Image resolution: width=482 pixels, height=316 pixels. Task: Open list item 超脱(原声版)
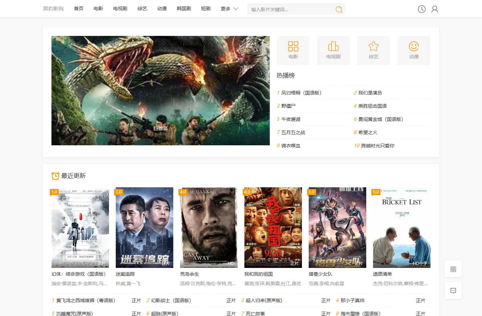pyautogui.click(x=165, y=314)
